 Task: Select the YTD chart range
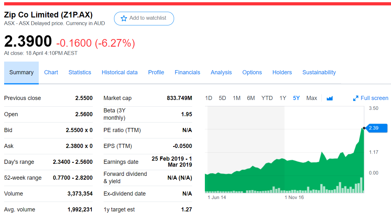click(x=267, y=98)
